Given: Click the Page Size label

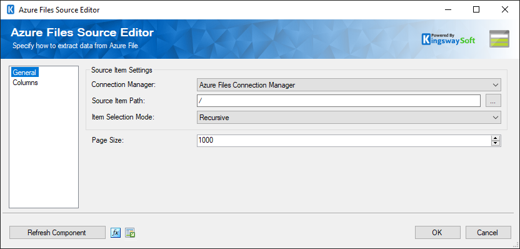Looking at the screenshot, I should coord(107,140).
